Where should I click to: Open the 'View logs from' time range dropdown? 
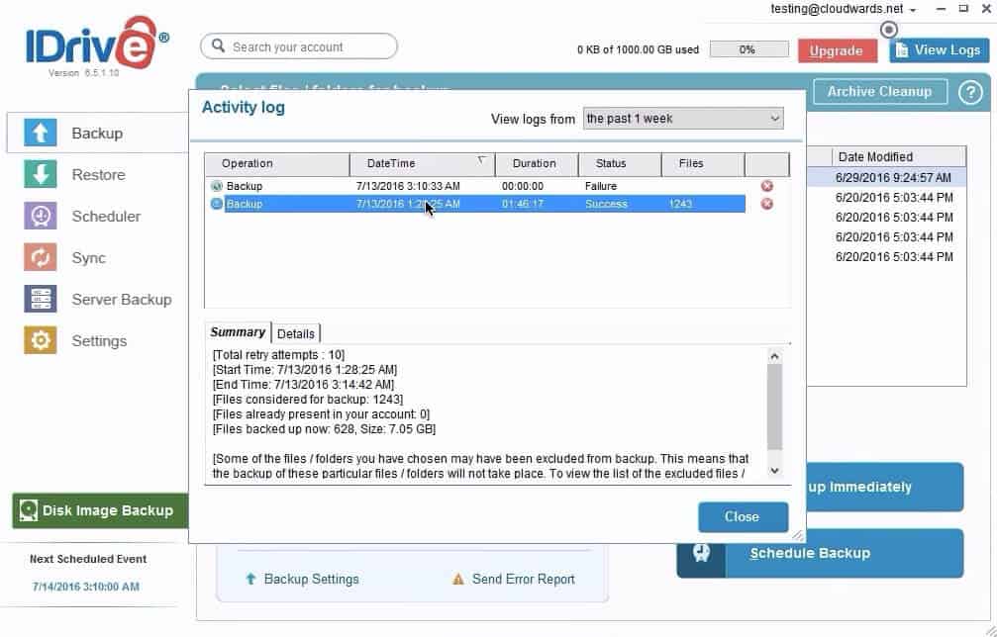(774, 118)
